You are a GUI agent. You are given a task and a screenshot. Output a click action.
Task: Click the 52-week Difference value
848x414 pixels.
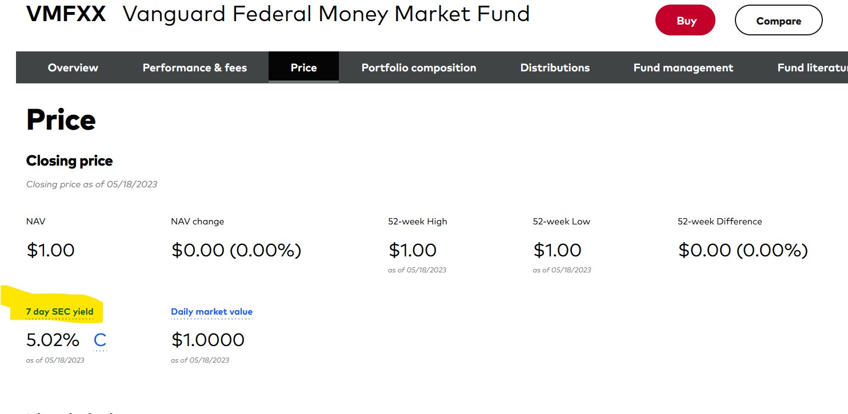coord(743,250)
